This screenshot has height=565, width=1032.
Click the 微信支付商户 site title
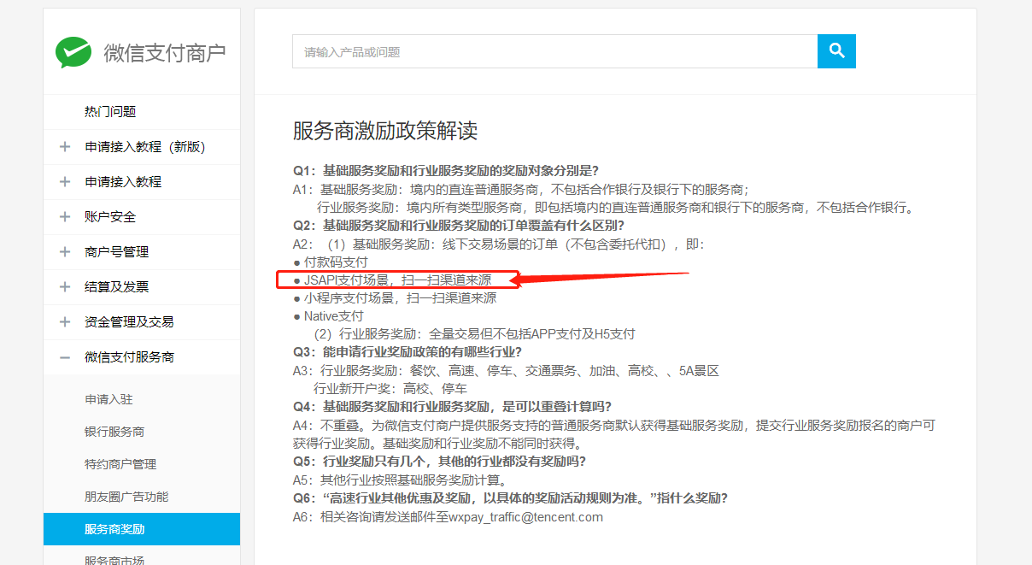pyautogui.click(x=165, y=53)
